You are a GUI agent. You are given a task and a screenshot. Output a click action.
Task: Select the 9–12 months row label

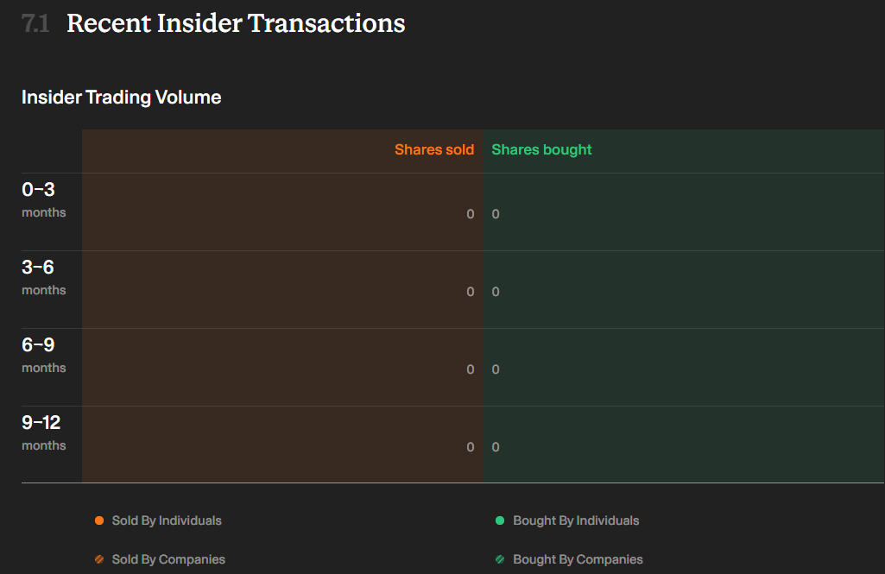[43, 433]
